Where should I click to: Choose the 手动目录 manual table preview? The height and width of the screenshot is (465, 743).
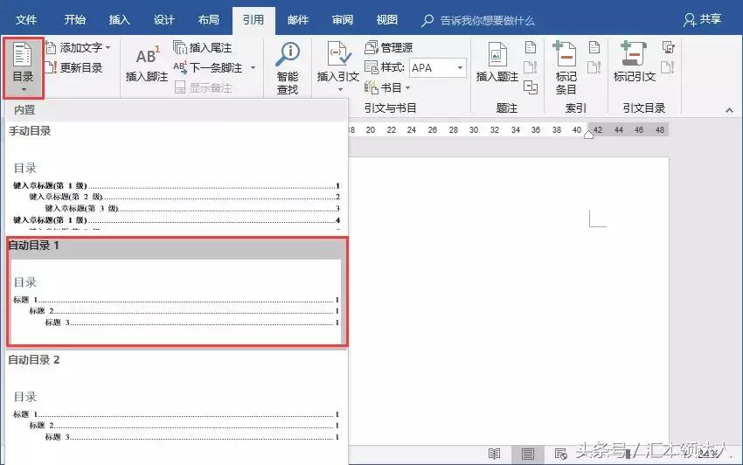point(177,177)
